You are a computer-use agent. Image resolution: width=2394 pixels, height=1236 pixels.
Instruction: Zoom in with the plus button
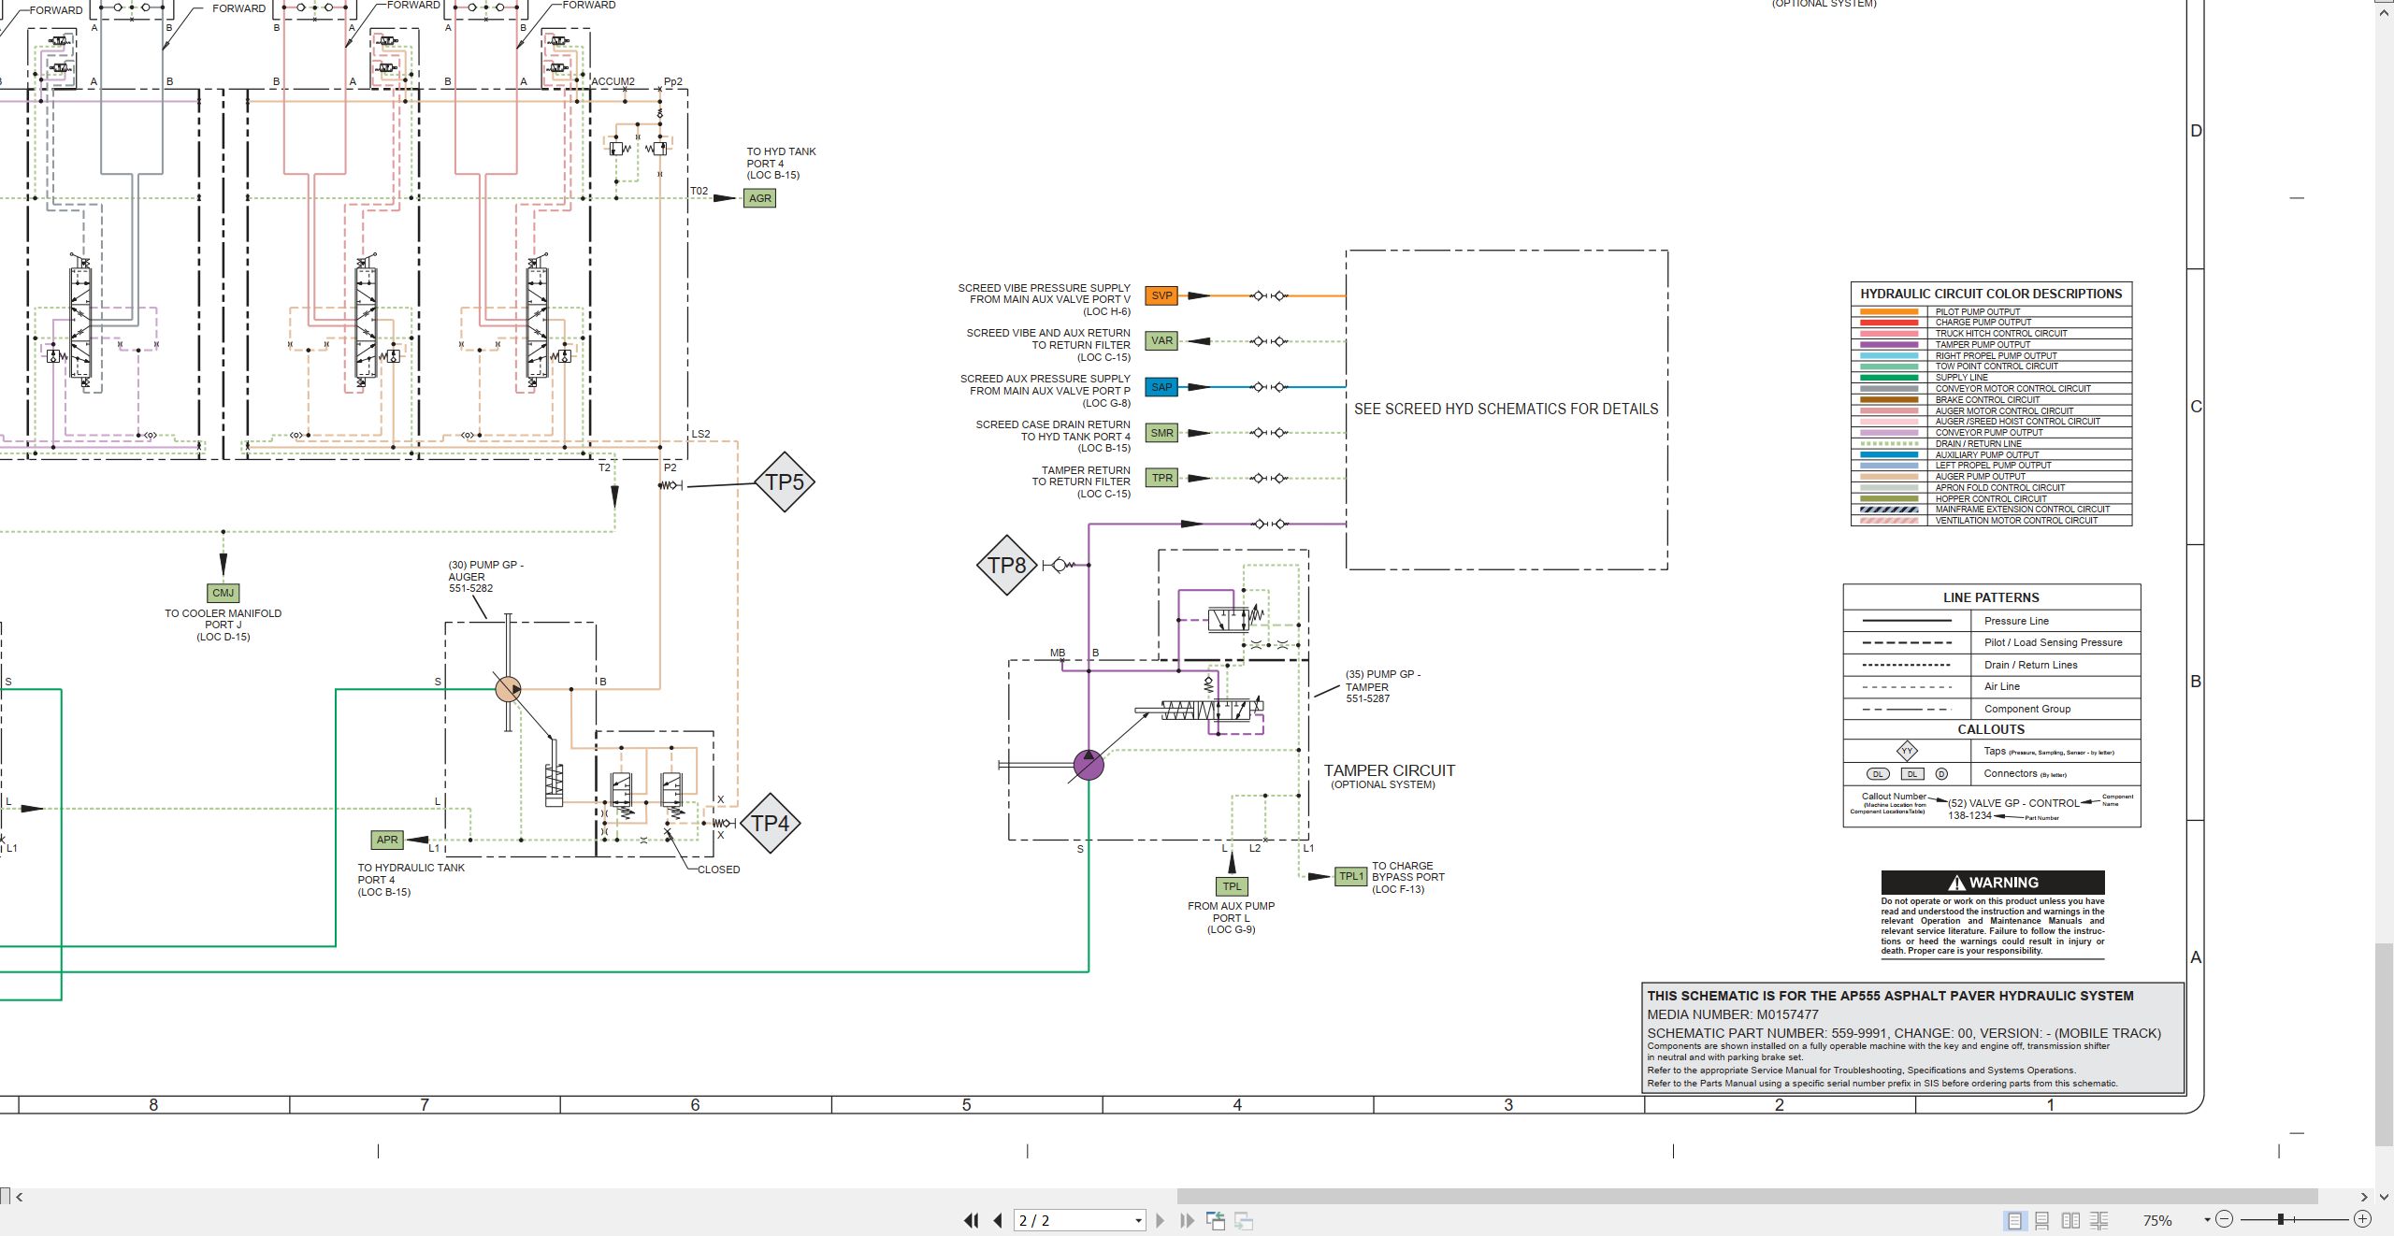(x=2363, y=1219)
